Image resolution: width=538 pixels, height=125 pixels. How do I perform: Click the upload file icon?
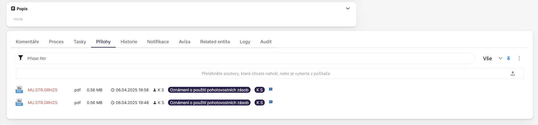(513, 74)
